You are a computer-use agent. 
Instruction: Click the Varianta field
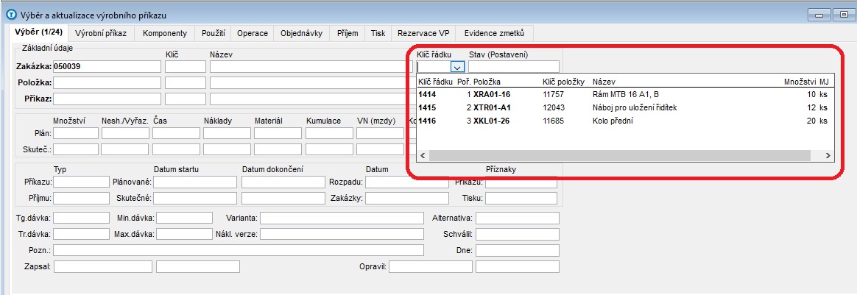tap(342, 218)
